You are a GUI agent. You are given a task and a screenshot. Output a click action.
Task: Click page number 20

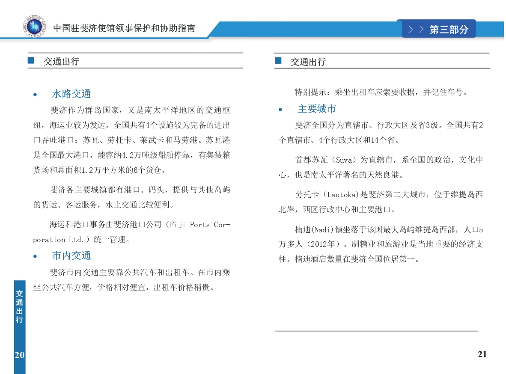(x=20, y=355)
